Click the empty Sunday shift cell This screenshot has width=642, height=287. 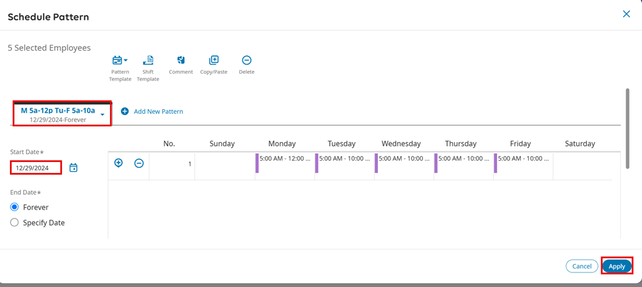(225, 165)
